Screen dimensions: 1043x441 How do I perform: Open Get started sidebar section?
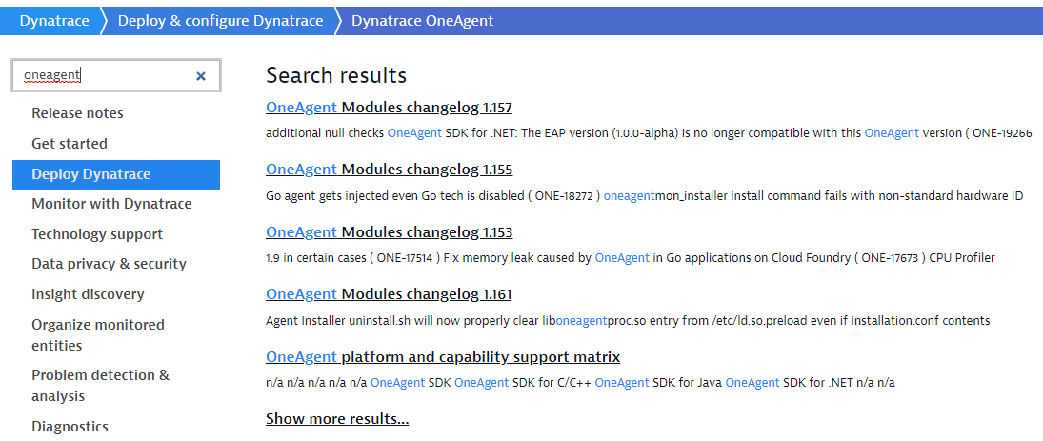click(70, 144)
